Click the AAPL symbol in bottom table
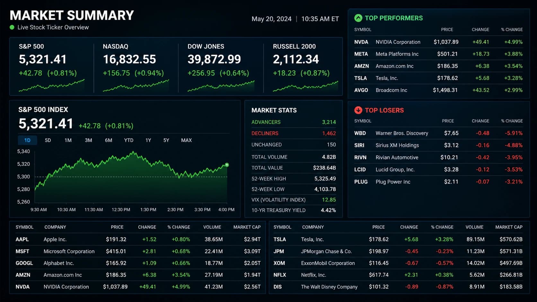 (x=22, y=239)
